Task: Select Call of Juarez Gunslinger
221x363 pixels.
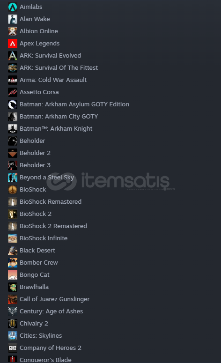Action: (54, 299)
